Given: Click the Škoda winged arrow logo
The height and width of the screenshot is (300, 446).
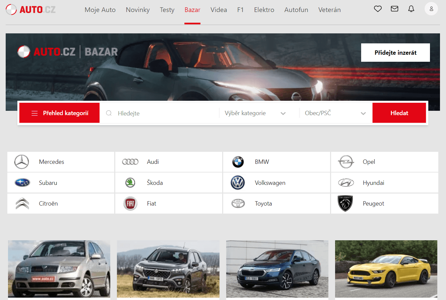Looking at the screenshot, I should click(x=130, y=183).
